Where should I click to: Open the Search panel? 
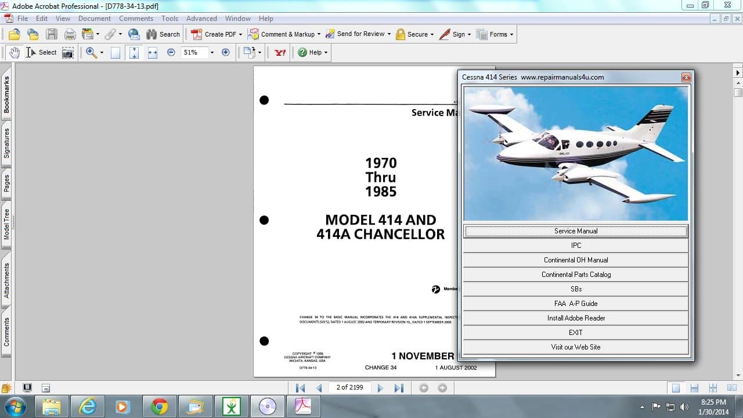(x=163, y=34)
